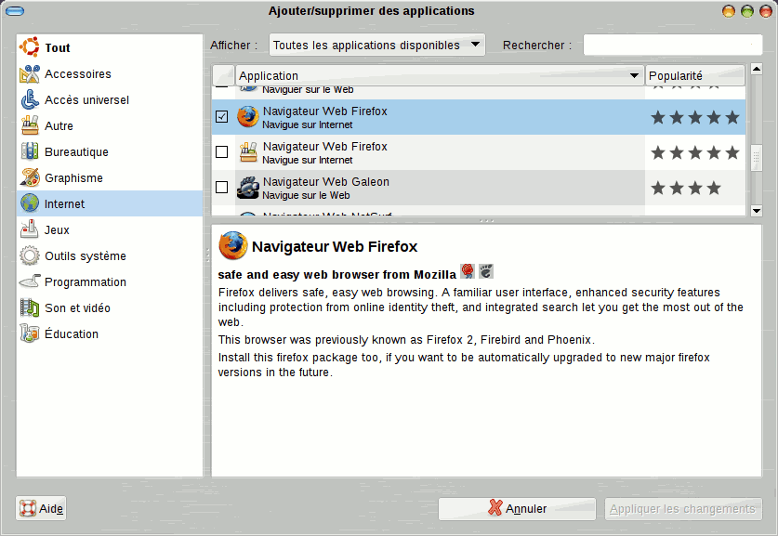Sort the list by Popularité column
Screen dimensions: 778x536
[x=695, y=75]
